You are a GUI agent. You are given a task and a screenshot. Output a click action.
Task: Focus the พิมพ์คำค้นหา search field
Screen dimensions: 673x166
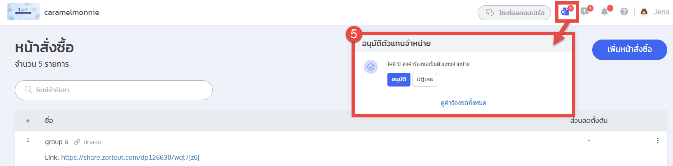(x=114, y=90)
